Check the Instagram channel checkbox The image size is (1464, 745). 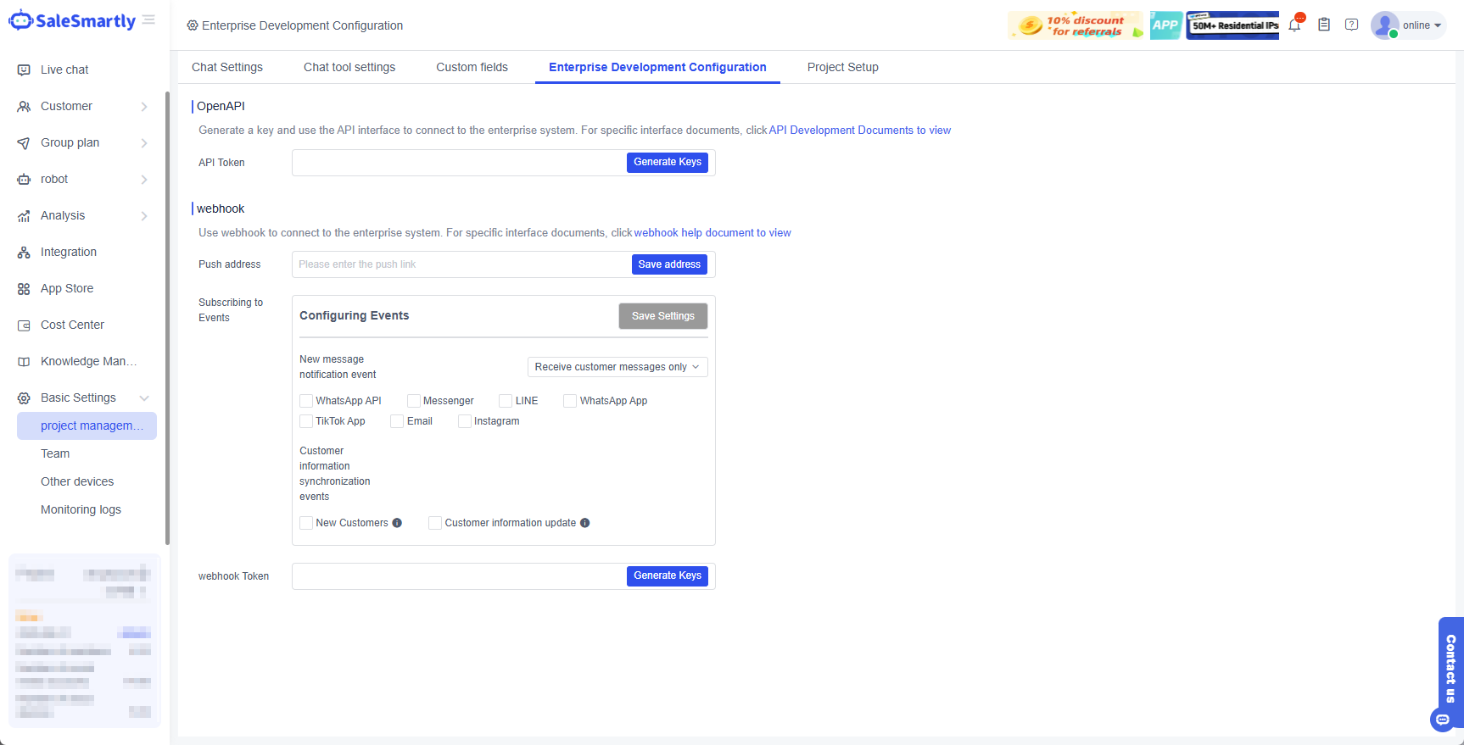coord(465,421)
